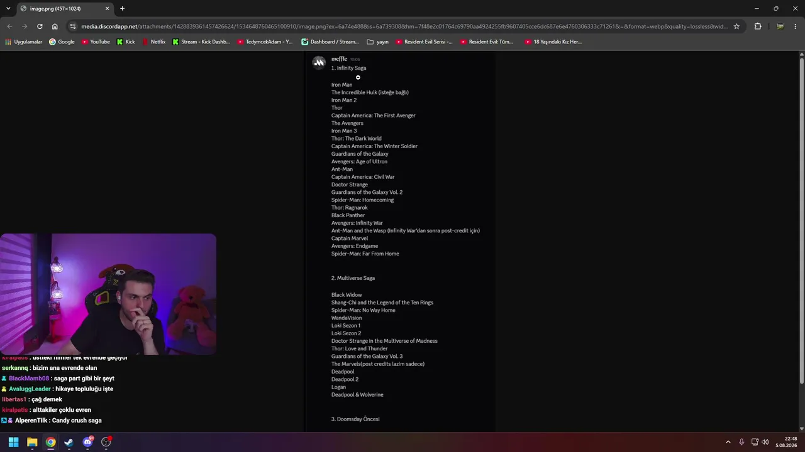Click 'Guardians of the Galaxy Vol. 2' line

(x=367, y=192)
